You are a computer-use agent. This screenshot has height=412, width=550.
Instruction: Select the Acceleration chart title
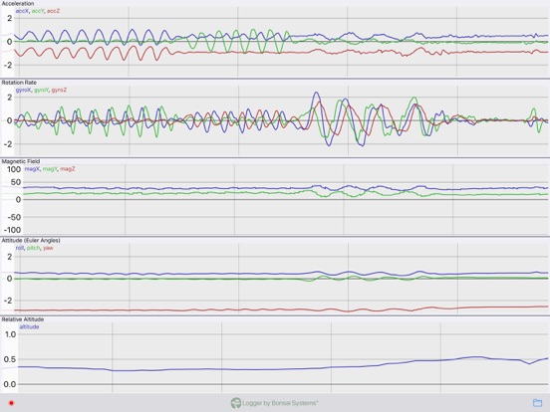pos(18,4)
